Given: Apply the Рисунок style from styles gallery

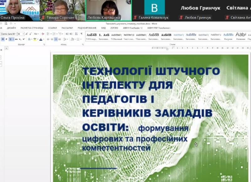Looking at the screenshot, I should point(228,36).
